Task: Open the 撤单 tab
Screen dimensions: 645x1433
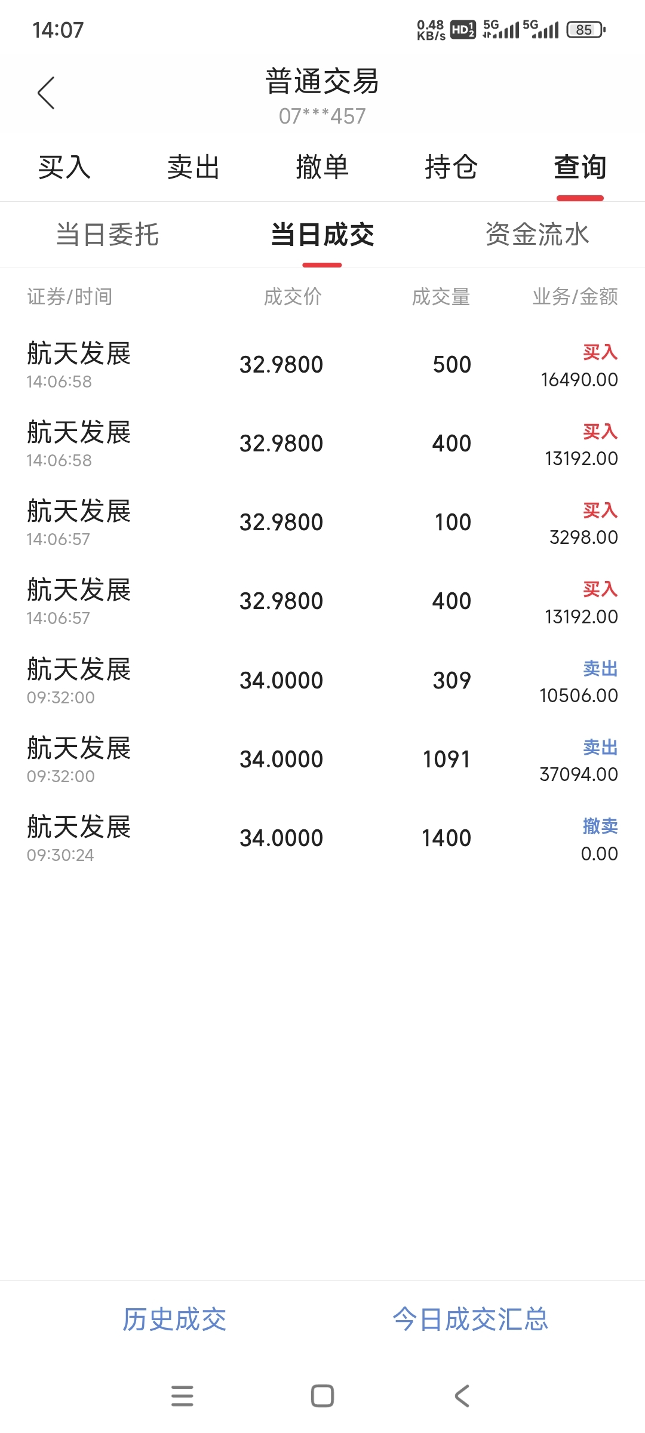Action: 322,167
